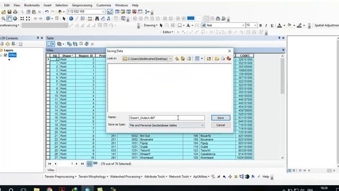Click Export_Output.dbf name input field

[x=167, y=118]
